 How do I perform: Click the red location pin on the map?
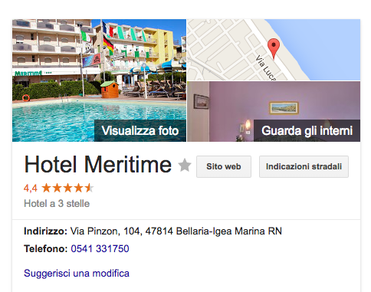click(x=274, y=49)
